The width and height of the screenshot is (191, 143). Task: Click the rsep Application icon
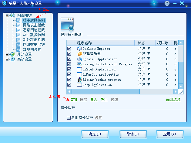click(79, 85)
